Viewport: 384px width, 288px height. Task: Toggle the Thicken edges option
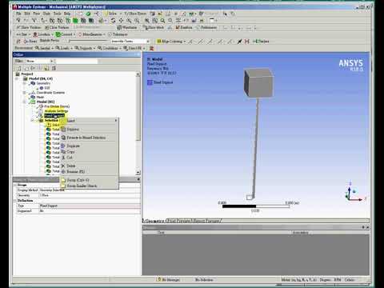tap(261, 42)
